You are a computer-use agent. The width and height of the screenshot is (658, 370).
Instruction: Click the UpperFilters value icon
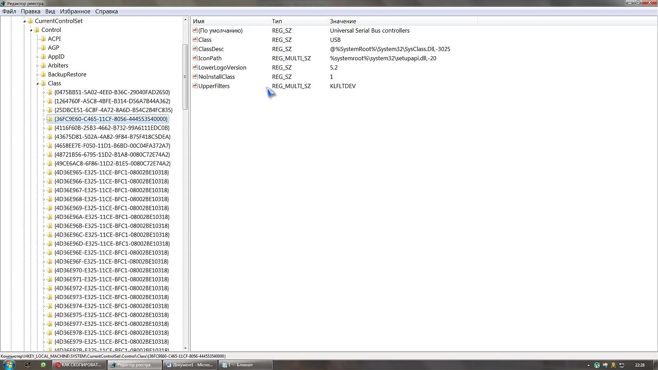point(195,86)
